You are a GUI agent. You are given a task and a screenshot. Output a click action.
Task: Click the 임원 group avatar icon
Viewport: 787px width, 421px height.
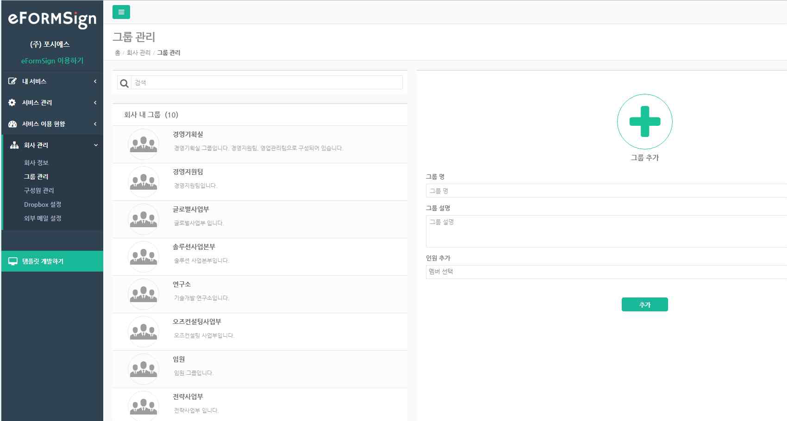click(144, 369)
